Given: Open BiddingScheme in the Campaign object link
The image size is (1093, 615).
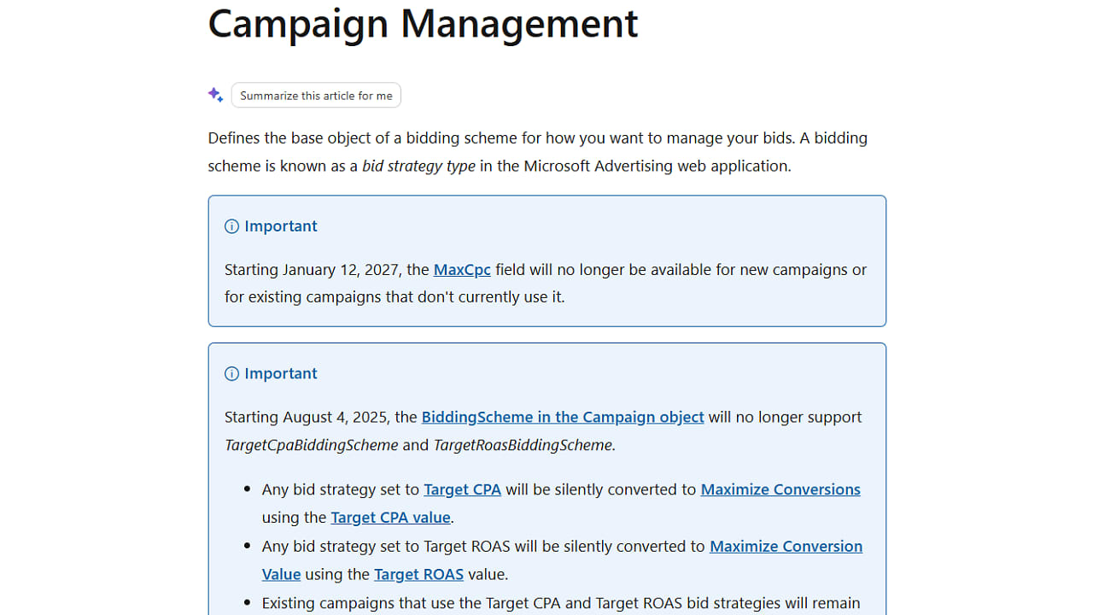Looking at the screenshot, I should click(x=563, y=417).
